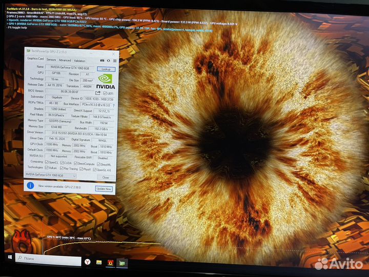
Task: Switch to the Sensors tab
Action: (51, 60)
